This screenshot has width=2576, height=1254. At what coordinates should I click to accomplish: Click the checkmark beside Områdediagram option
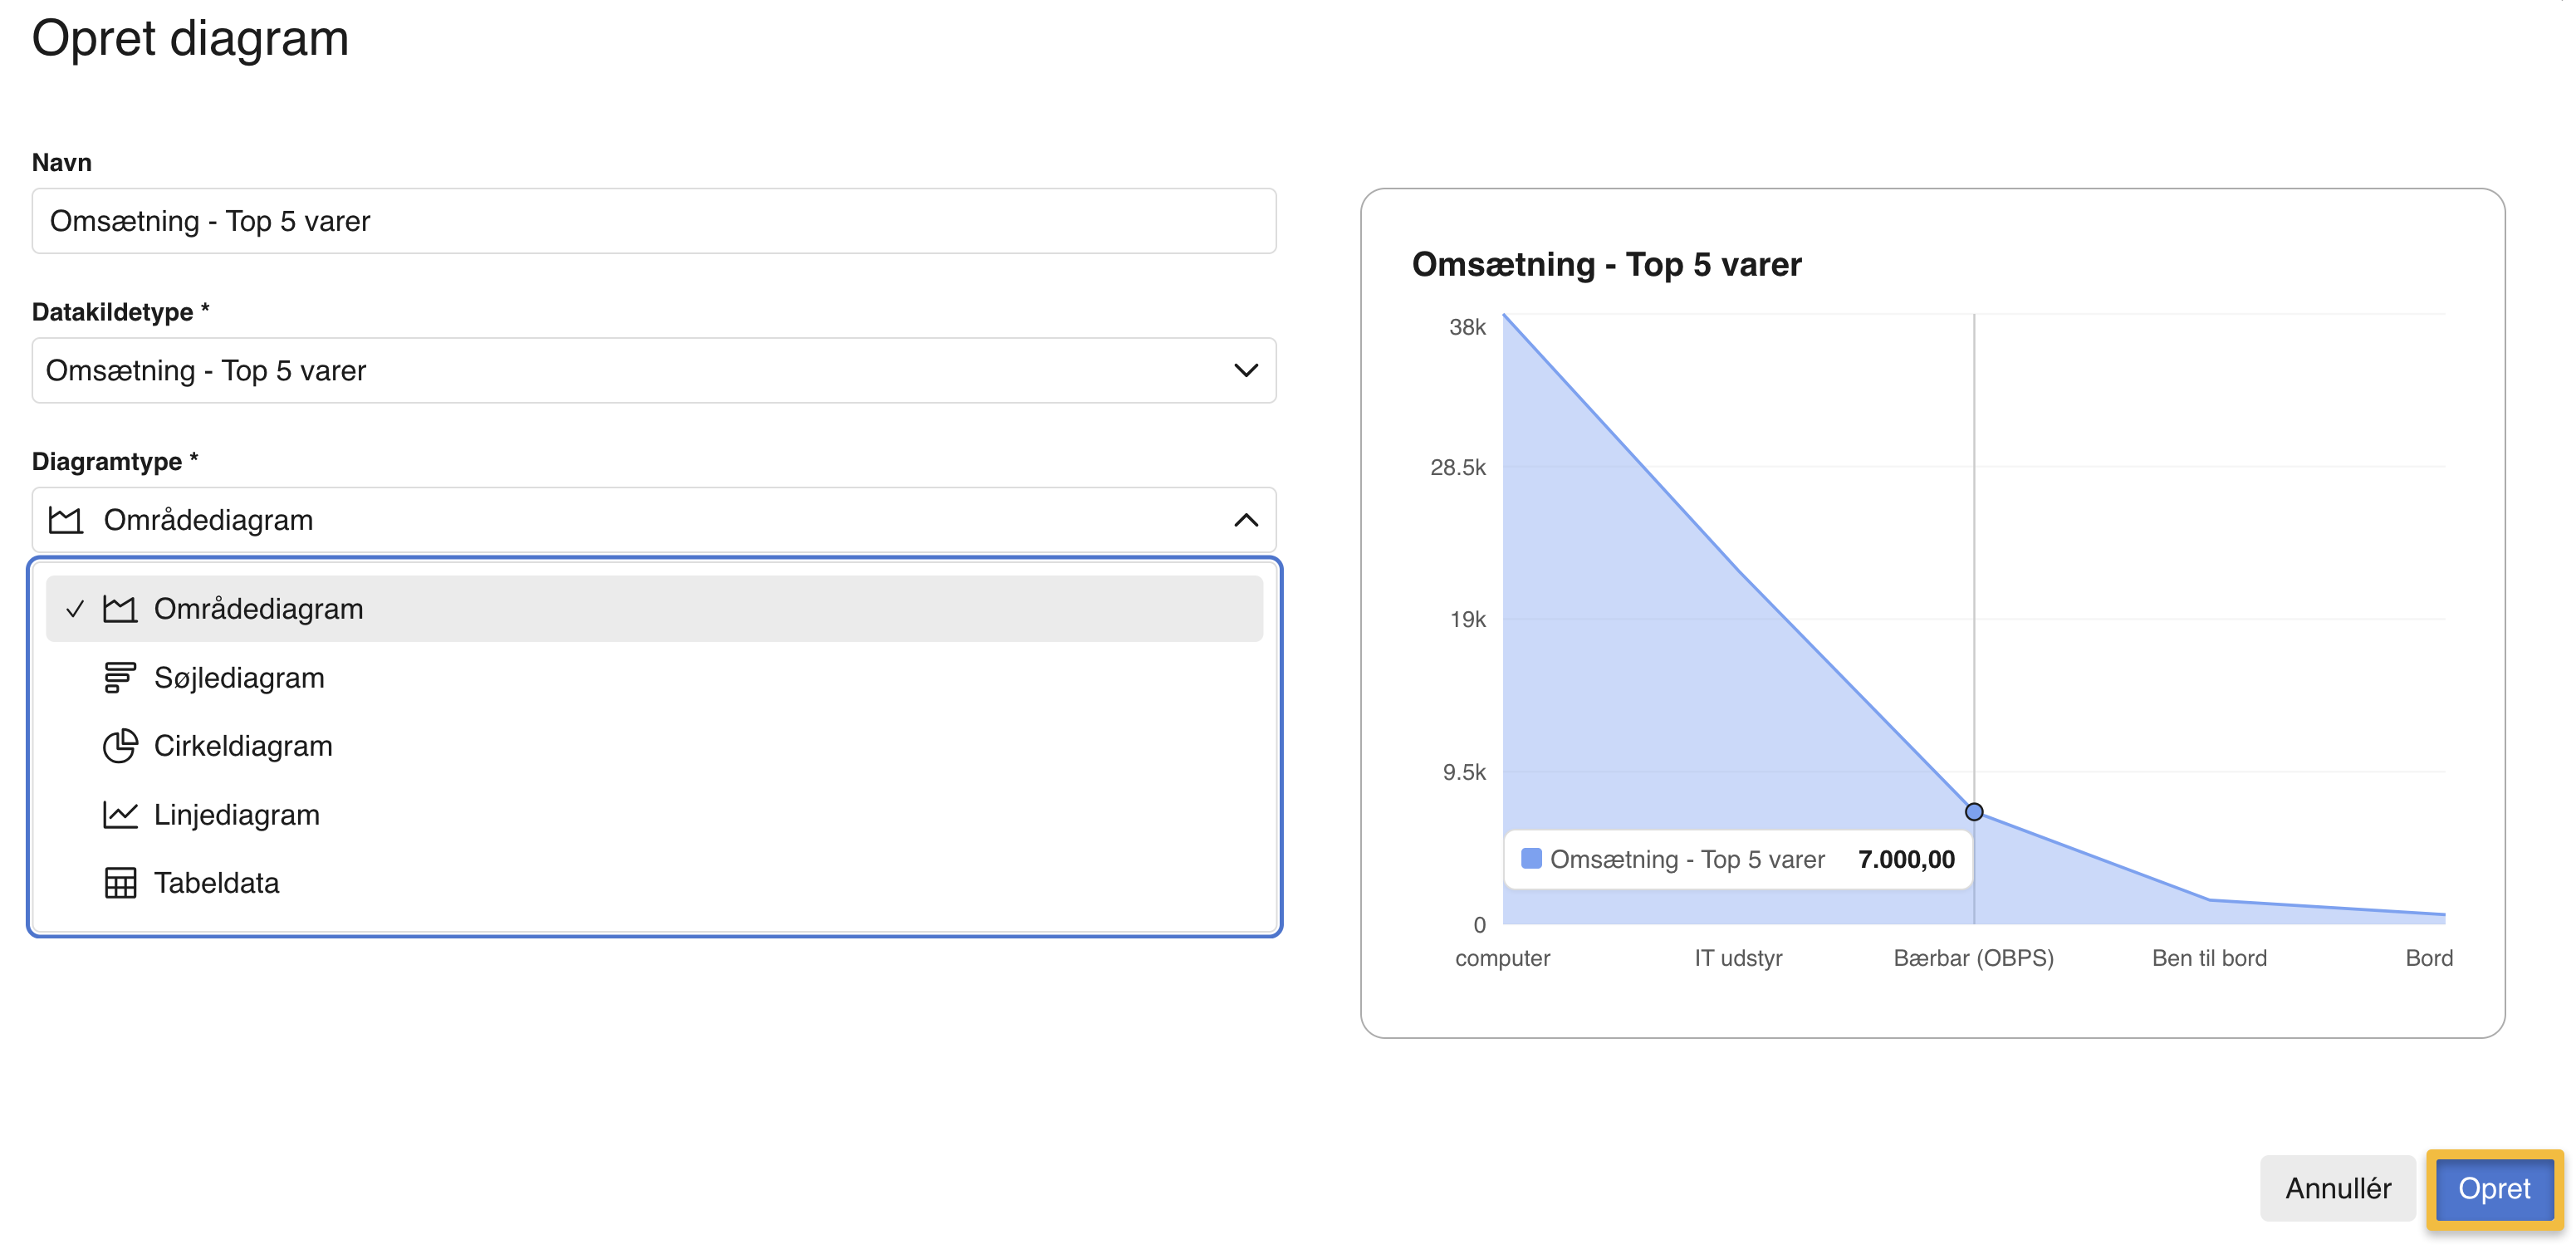click(75, 609)
